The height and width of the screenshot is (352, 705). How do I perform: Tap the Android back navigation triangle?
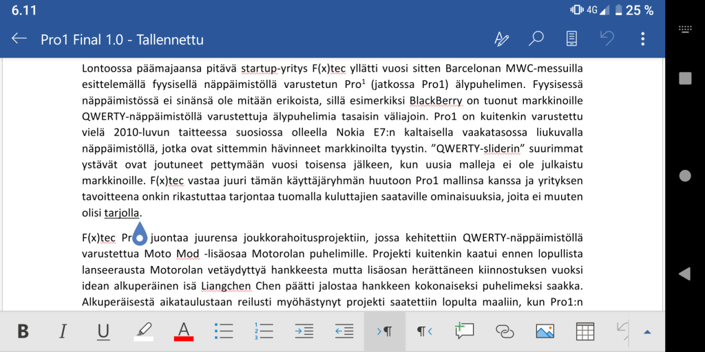684,272
